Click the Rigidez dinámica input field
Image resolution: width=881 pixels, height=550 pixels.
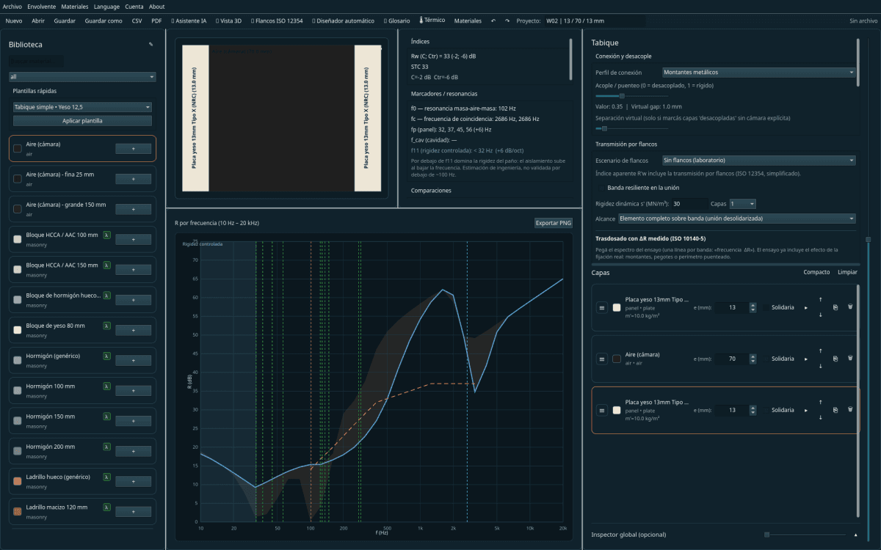[689, 203]
